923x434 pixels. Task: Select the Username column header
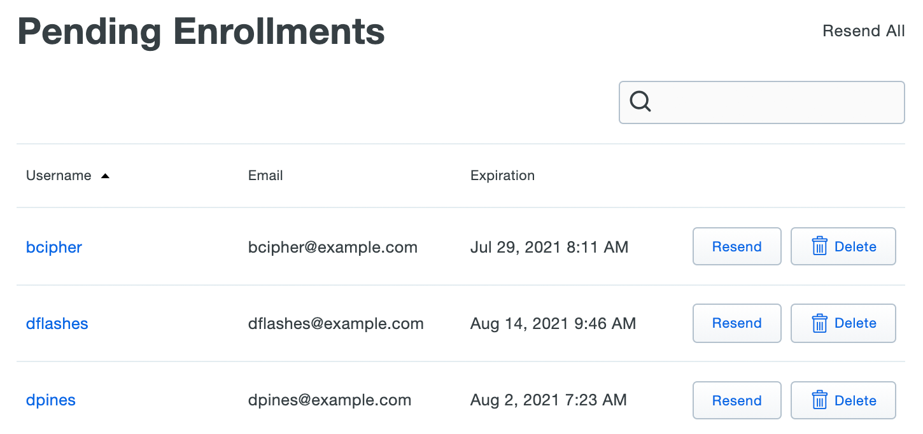(x=59, y=175)
